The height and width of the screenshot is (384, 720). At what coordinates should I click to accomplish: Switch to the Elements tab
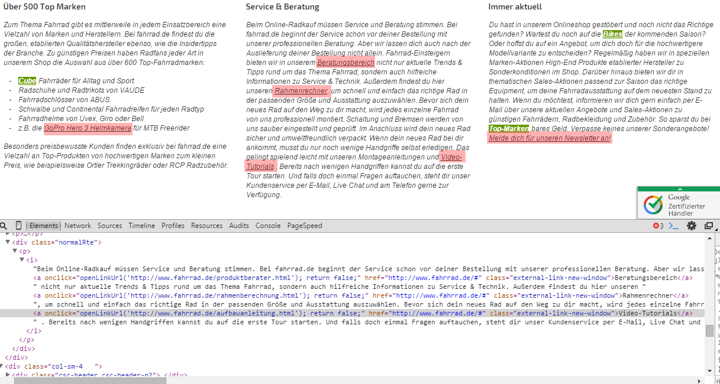[x=44, y=226]
